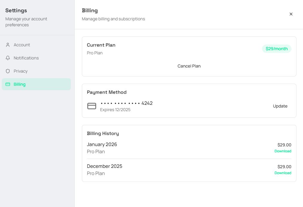This screenshot has width=303, height=207.
Task: Download the December 2025 invoice
Action: point(283,173)
